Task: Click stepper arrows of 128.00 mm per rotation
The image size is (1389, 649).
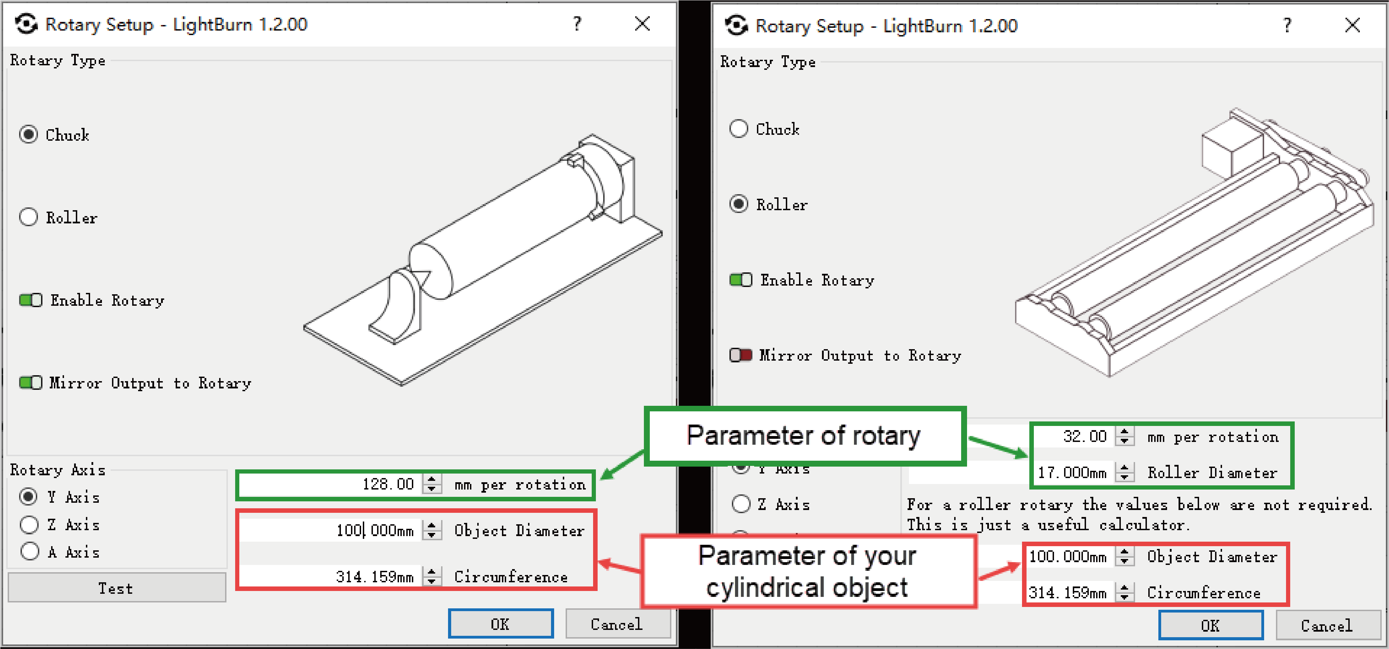Action: click(432, 484)
